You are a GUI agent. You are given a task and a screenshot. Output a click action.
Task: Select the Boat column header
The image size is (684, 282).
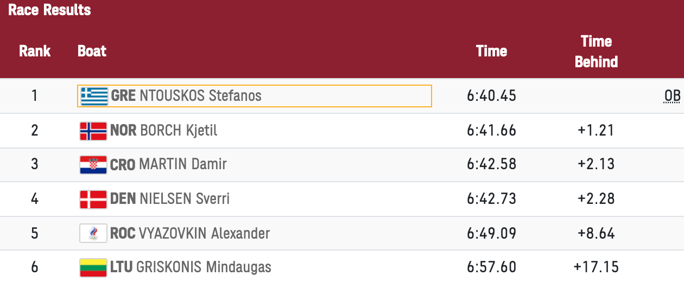(x=92, y=51)
